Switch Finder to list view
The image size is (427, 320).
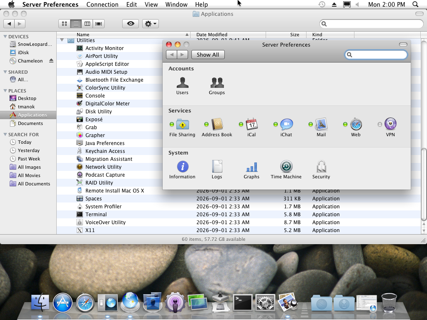click(x=76, y=24)
